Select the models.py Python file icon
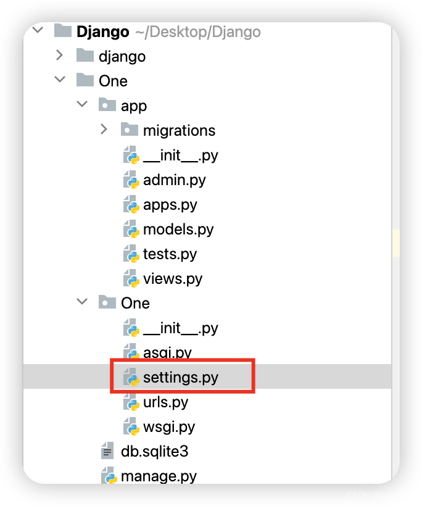 [131, 229]
